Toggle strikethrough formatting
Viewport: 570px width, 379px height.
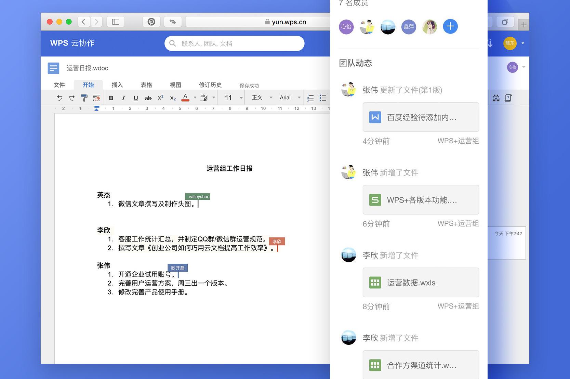148,98
